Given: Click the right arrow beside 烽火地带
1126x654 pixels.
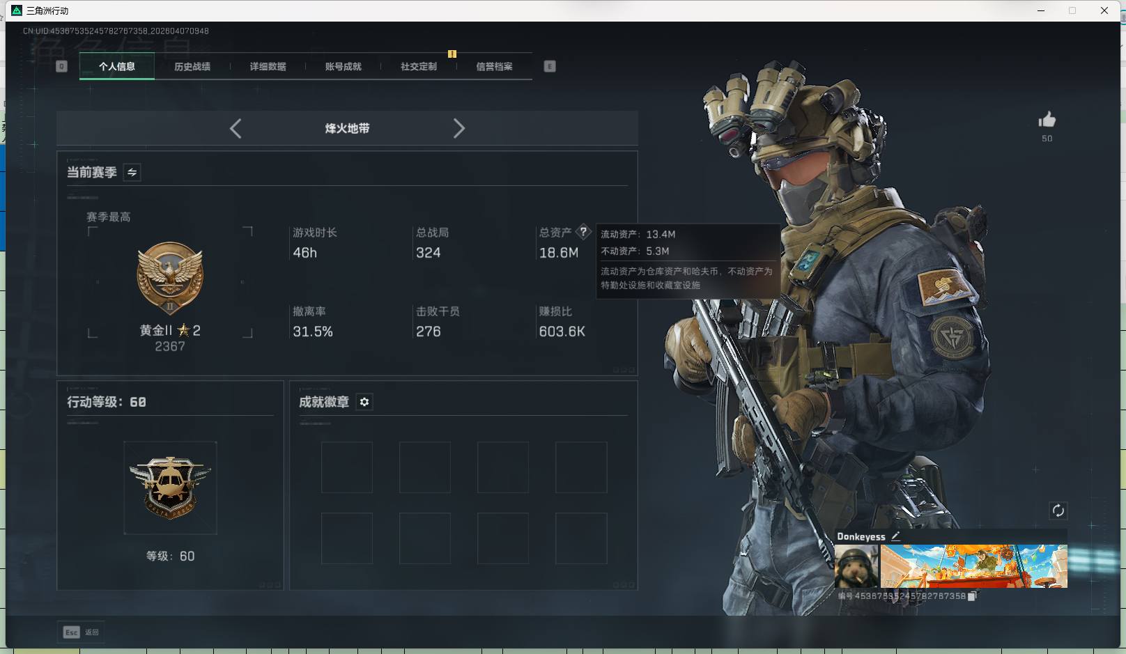Looking at the screenshot, I should click(x=459, y=128).
